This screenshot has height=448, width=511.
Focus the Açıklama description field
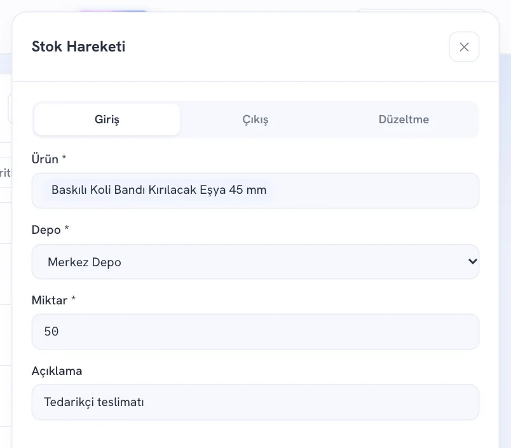(x=255, y=402)
